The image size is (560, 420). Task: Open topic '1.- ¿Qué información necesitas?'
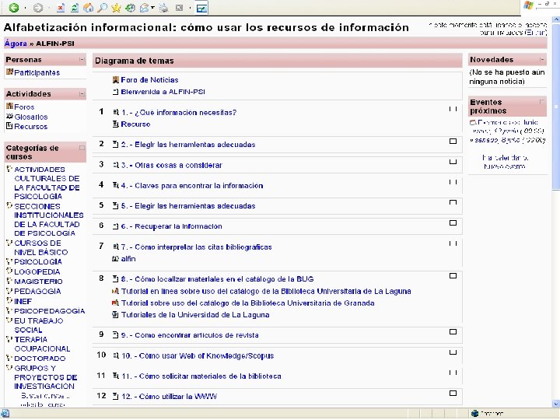(x=179, y=113)
